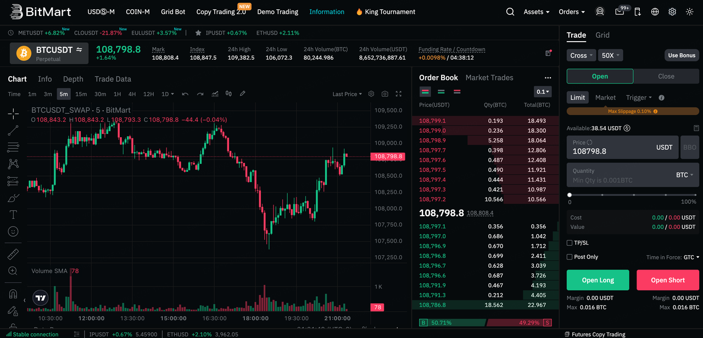Open the Time in Force GTC dropdown
Screen dimensions: 703x338
tap(691, 257)
